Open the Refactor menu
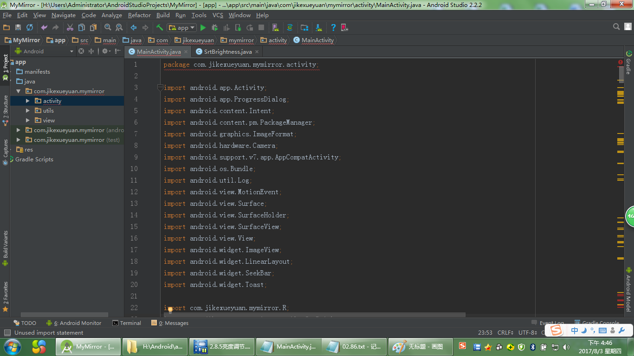This screenshot has height=356, width=634. (139, 15)
